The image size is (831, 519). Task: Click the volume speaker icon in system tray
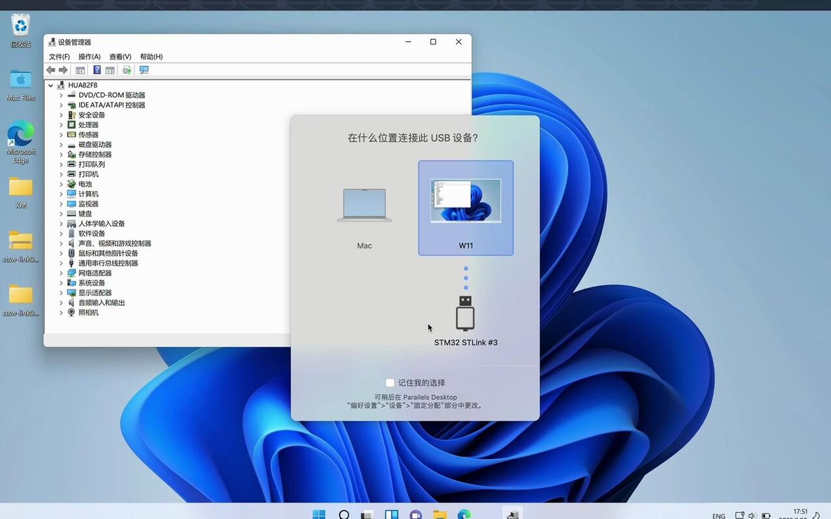752,516
